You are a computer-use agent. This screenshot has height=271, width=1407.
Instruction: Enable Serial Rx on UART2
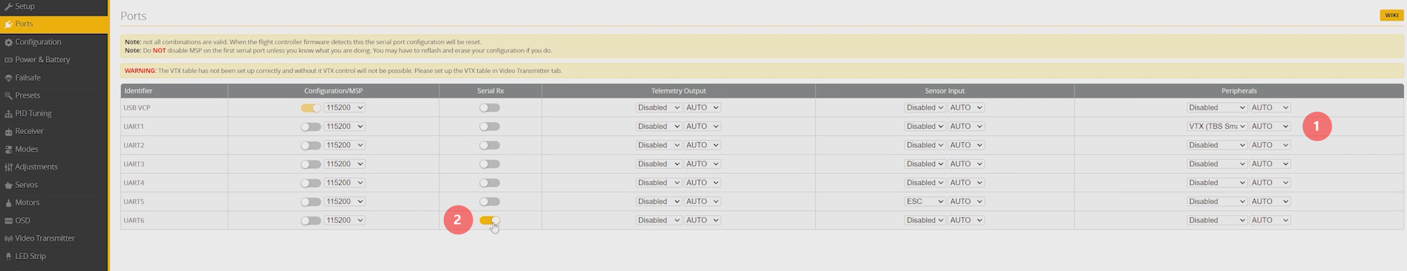coord(490,145)
